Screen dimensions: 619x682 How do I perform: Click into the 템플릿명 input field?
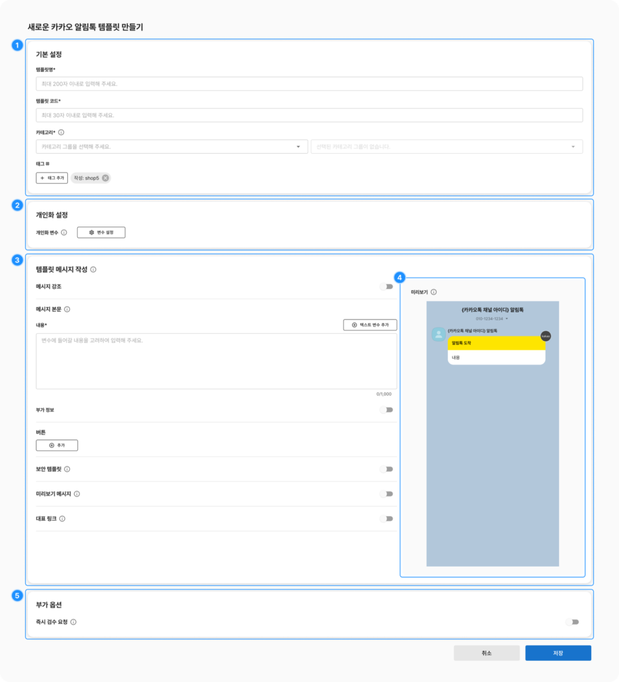point(309,84)
